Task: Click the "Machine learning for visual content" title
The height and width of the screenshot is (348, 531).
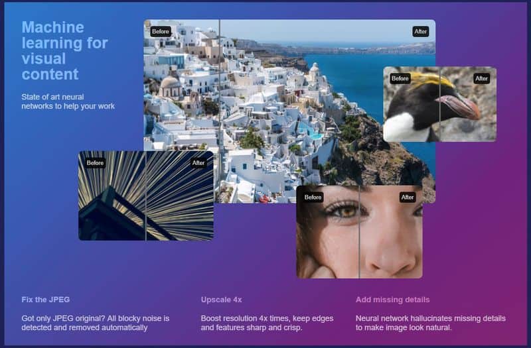Action: point(64,50)
